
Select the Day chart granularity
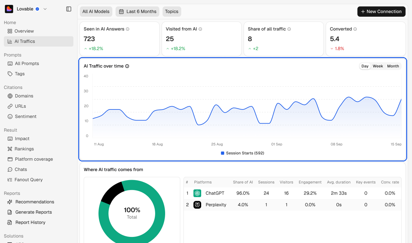coord(365,66)
